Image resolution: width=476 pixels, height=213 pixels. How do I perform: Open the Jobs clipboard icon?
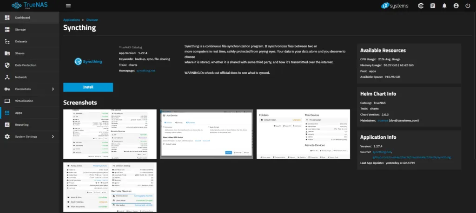pos(433,6)
